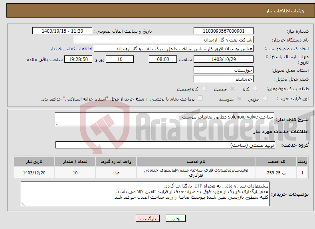Click the طبقه بندی موضوعی label
This screenshot has height=229, width=315.
pyautogui.click(x=287, y=89)
